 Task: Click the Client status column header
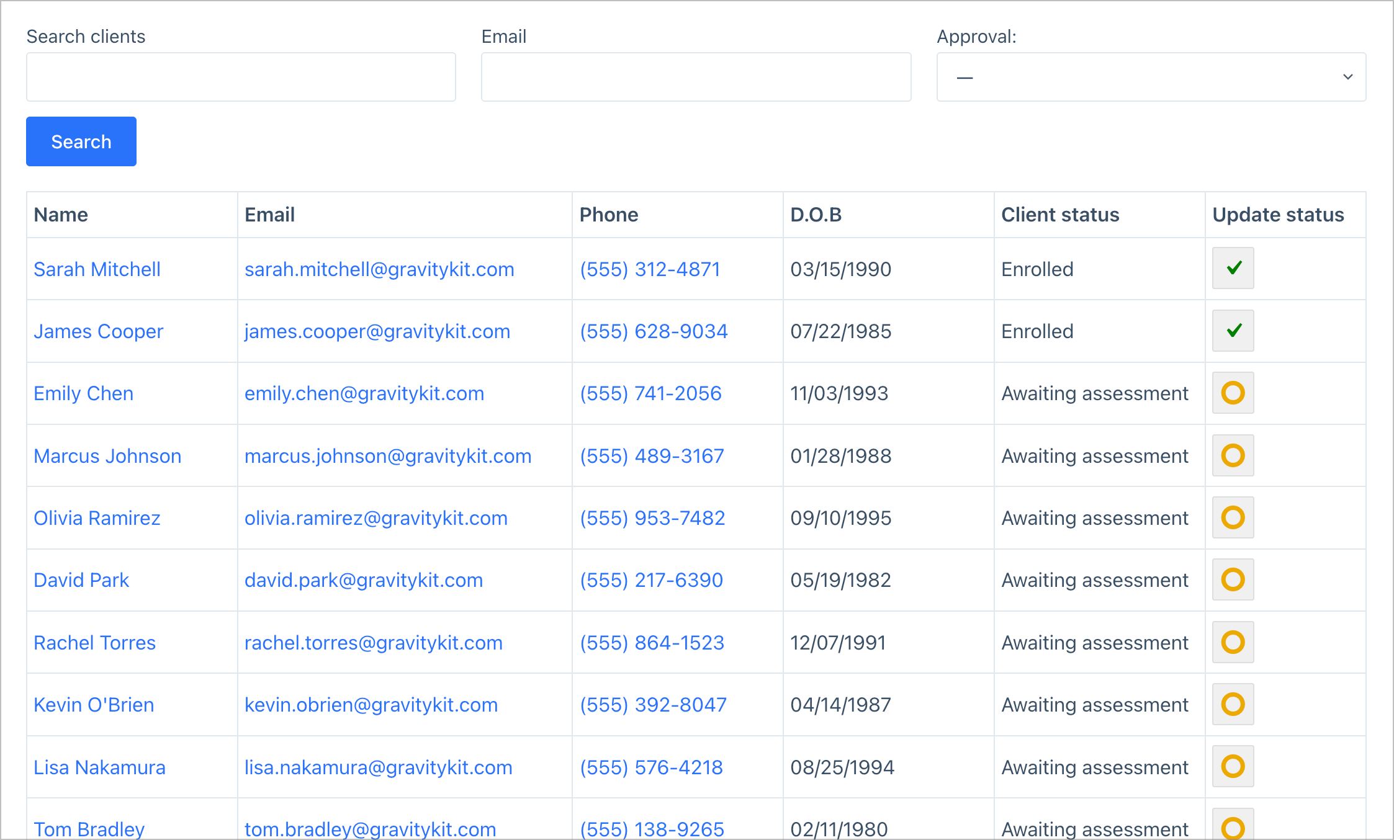pyautogui.click(x=1060, y=214)
